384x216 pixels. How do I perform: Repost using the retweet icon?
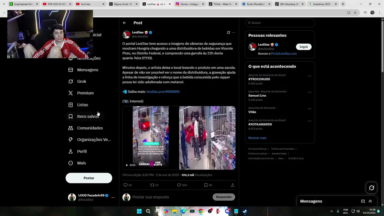[152, 185]
